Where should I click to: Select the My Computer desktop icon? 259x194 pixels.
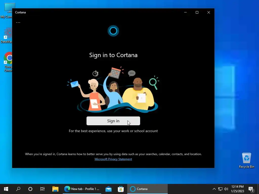click(6, 11)
